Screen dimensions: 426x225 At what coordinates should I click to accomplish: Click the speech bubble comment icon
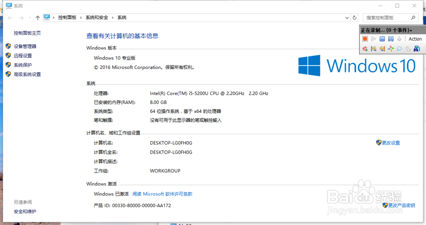coord(399,49)
